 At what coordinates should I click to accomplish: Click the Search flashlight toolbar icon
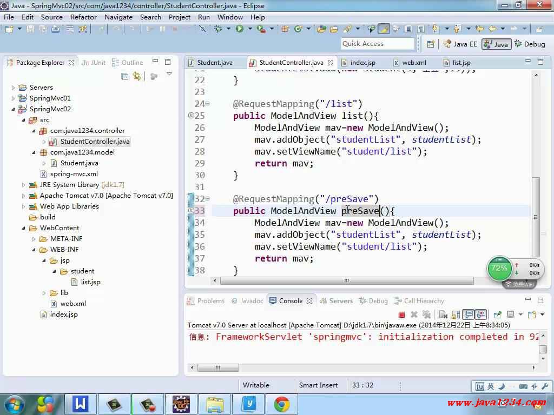tap(348, 29)
